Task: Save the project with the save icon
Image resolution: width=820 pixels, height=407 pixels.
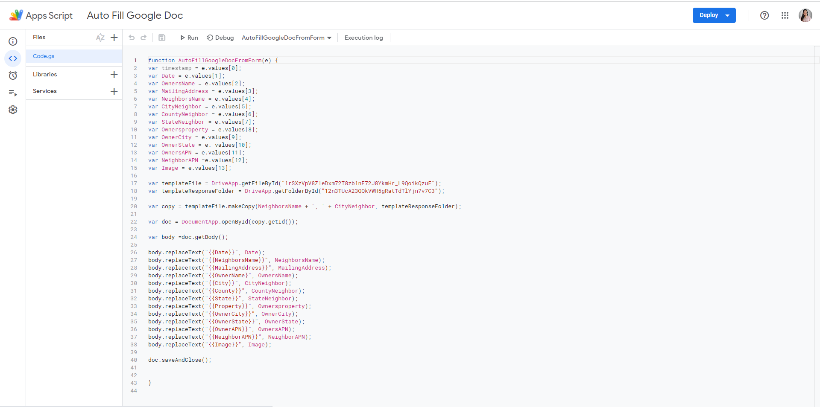Action: click(161, 38)
